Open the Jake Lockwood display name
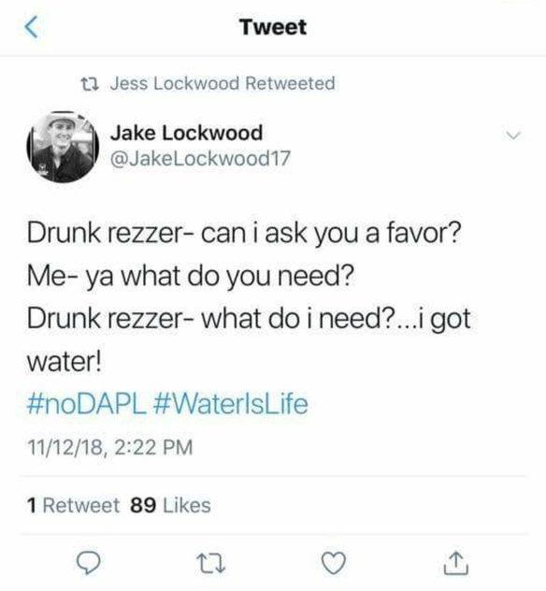 (x=187, y=133)
